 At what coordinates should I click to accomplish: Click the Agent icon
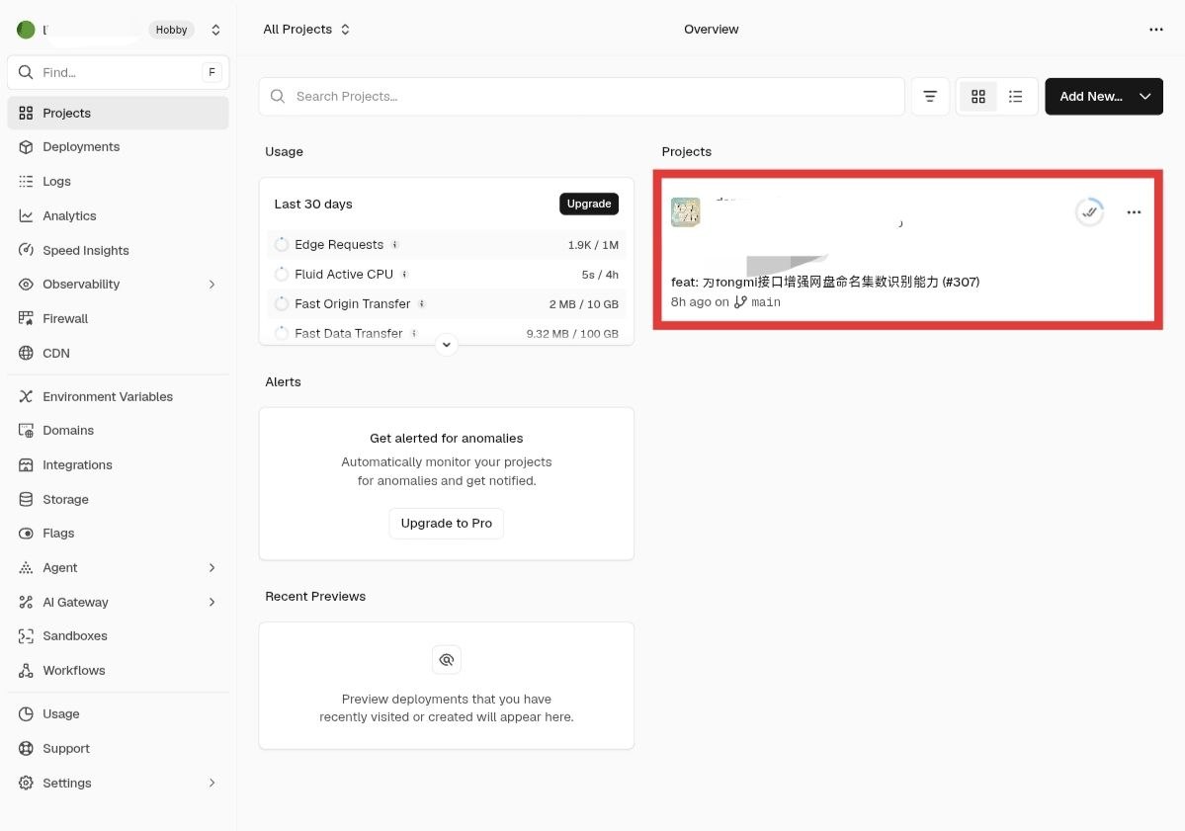[x=26, y=567]
